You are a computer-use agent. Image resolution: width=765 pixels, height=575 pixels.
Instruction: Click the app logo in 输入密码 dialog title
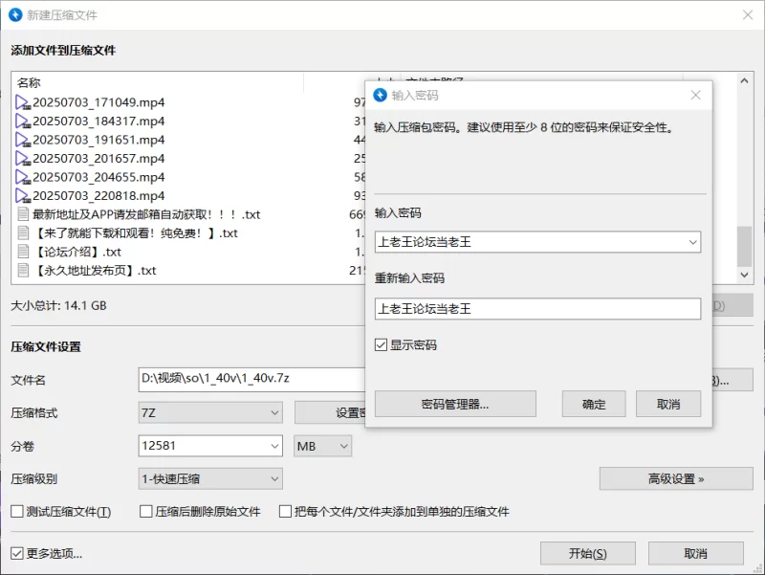380,95
